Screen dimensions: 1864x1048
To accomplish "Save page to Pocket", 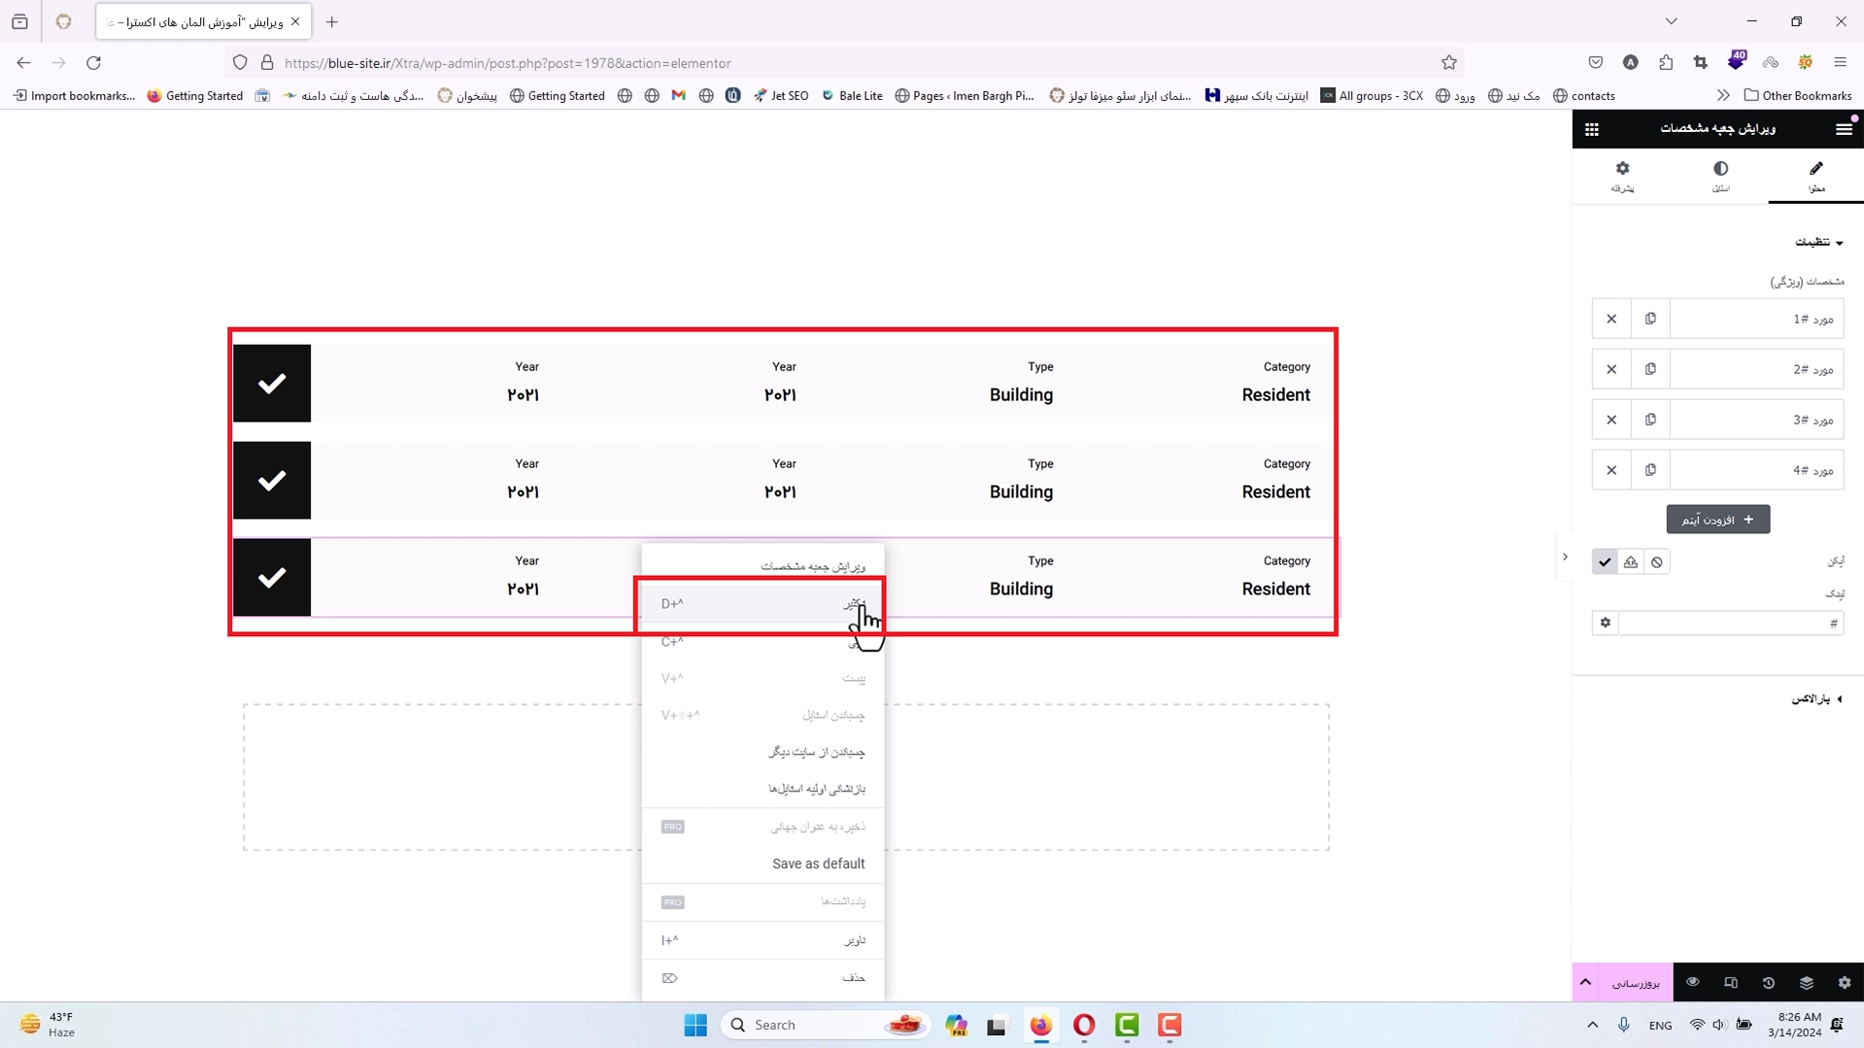I will pyautogui.click(x=1596, y=63).
